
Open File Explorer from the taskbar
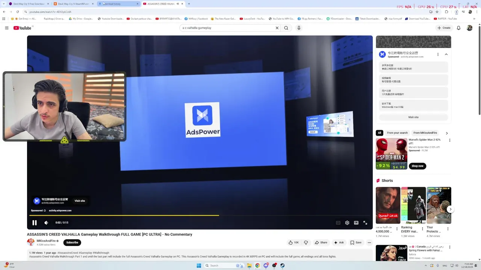249,265
